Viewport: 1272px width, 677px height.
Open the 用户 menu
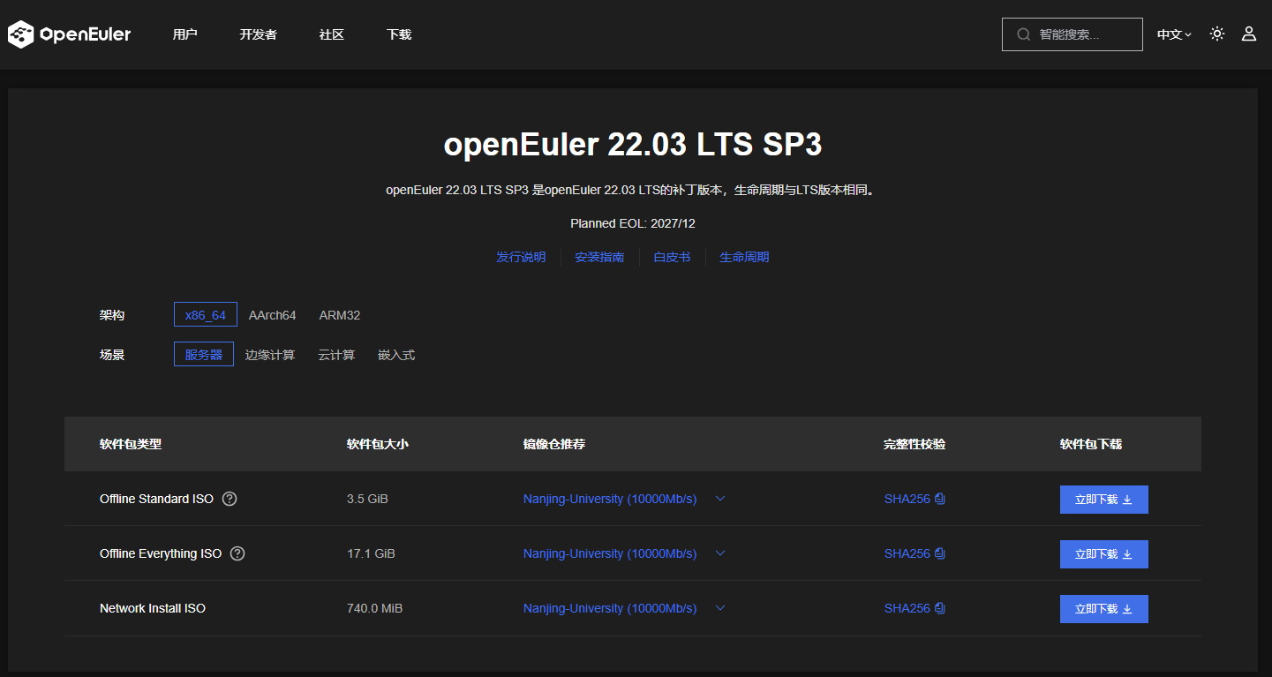pyautogui.click(x=185, y=34)
